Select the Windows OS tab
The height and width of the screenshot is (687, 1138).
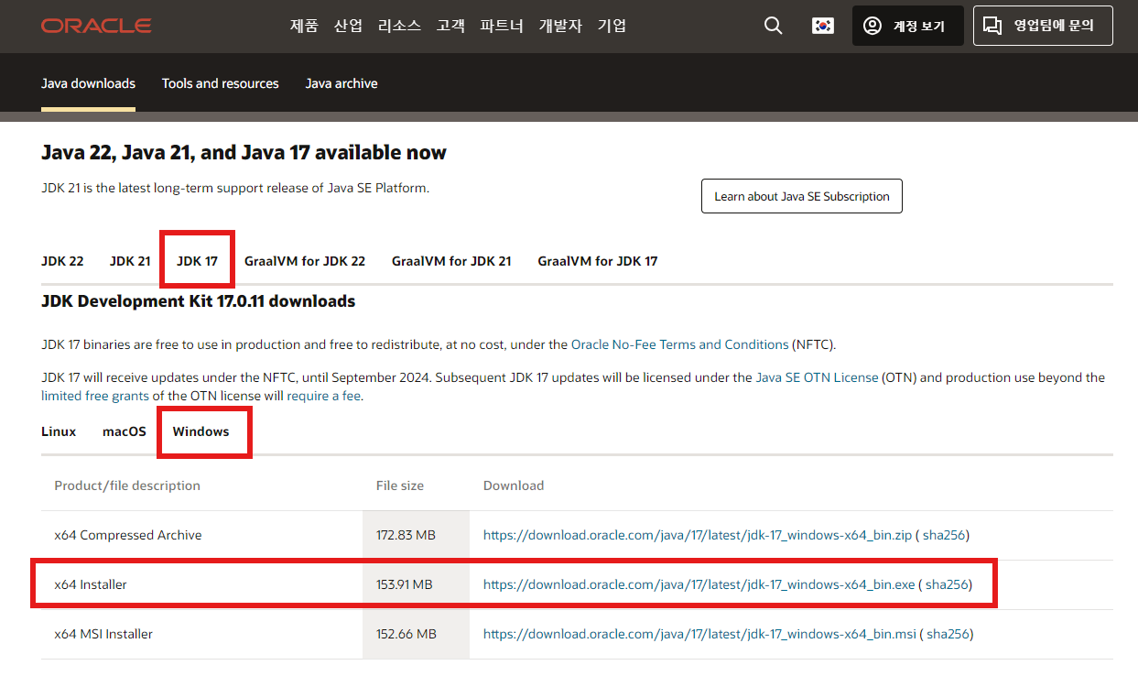tap(201, 431)
